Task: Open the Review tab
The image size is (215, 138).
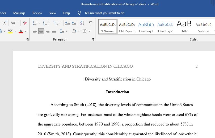Action: pyautogui.click(x=37, y=13)
